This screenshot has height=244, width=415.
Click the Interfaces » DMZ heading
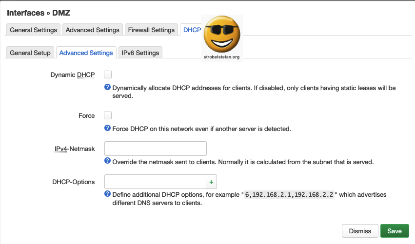(39, 13)
